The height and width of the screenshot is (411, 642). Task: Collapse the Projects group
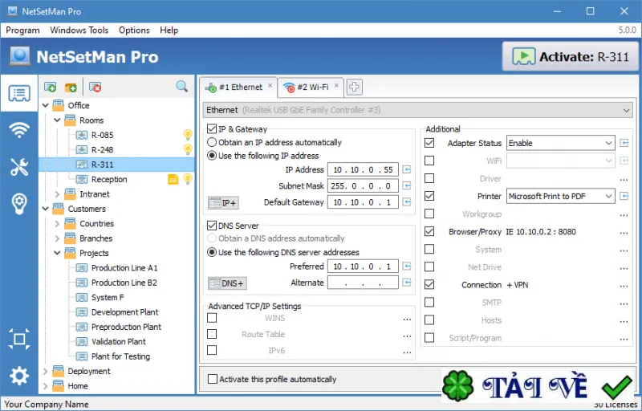click(x=57, y=253)
